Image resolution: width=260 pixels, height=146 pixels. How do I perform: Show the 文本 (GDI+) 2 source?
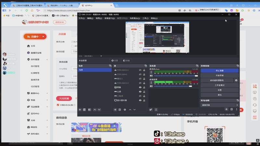coord(140,70)
